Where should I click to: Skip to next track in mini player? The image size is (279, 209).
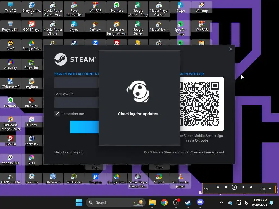click(251, 187)
